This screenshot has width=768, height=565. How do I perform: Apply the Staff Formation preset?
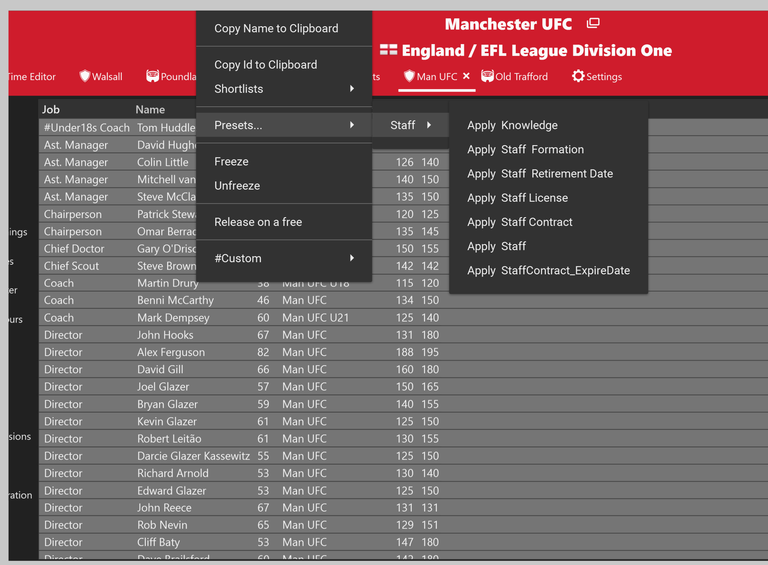pyautogui.click(x=548, y=150)
